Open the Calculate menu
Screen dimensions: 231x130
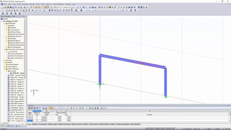pos(25,4)
